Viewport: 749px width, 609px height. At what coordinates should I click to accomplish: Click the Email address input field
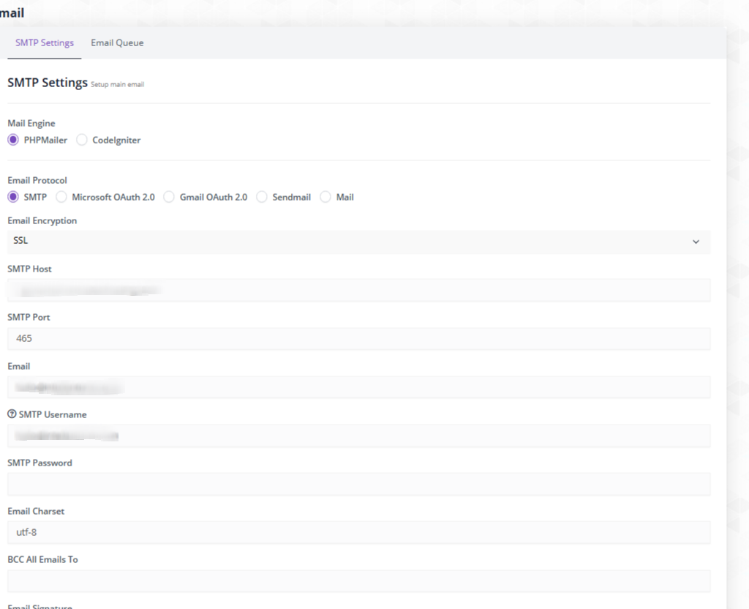pyautogui.click(x=358, y=387)
